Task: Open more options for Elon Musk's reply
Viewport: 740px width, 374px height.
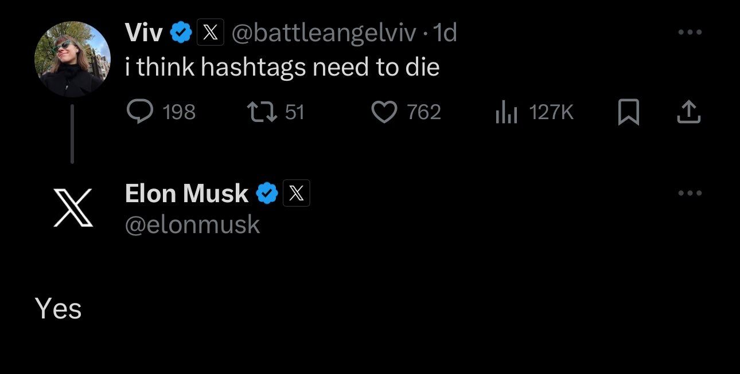Action: click(690, 193)
